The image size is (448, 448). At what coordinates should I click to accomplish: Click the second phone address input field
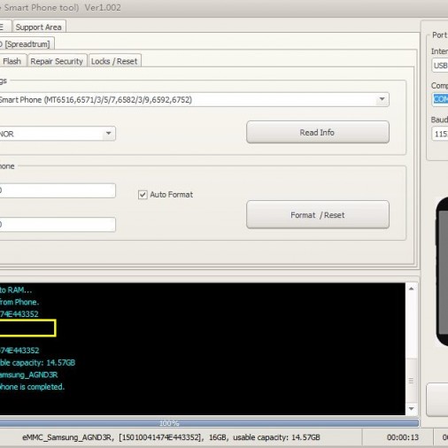[x=57, y=224]
